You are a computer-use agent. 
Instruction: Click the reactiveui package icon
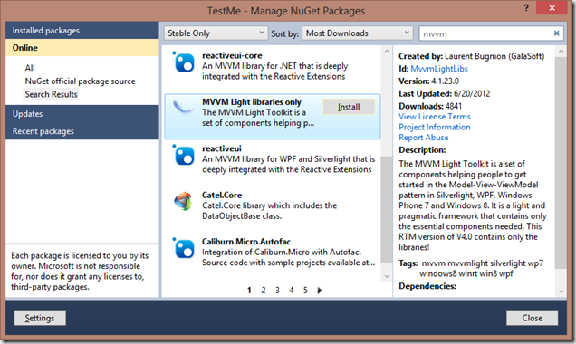point(183,155)
